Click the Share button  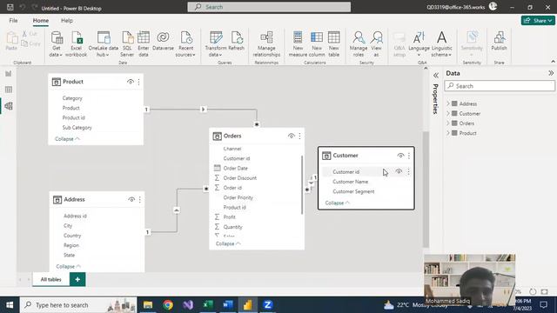(x=538, y=21)
